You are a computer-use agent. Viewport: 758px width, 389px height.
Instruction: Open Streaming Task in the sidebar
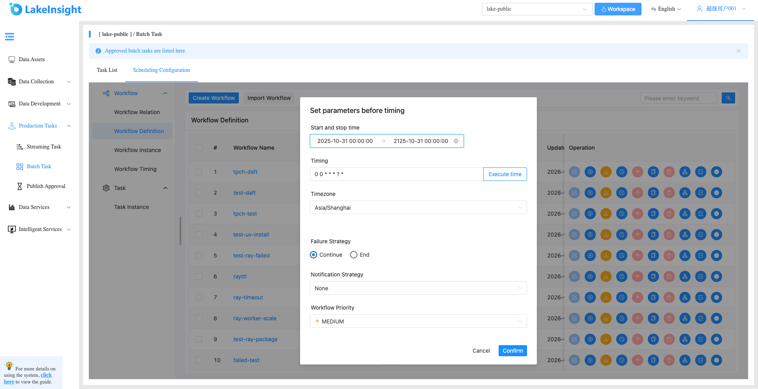pos(44,147)
